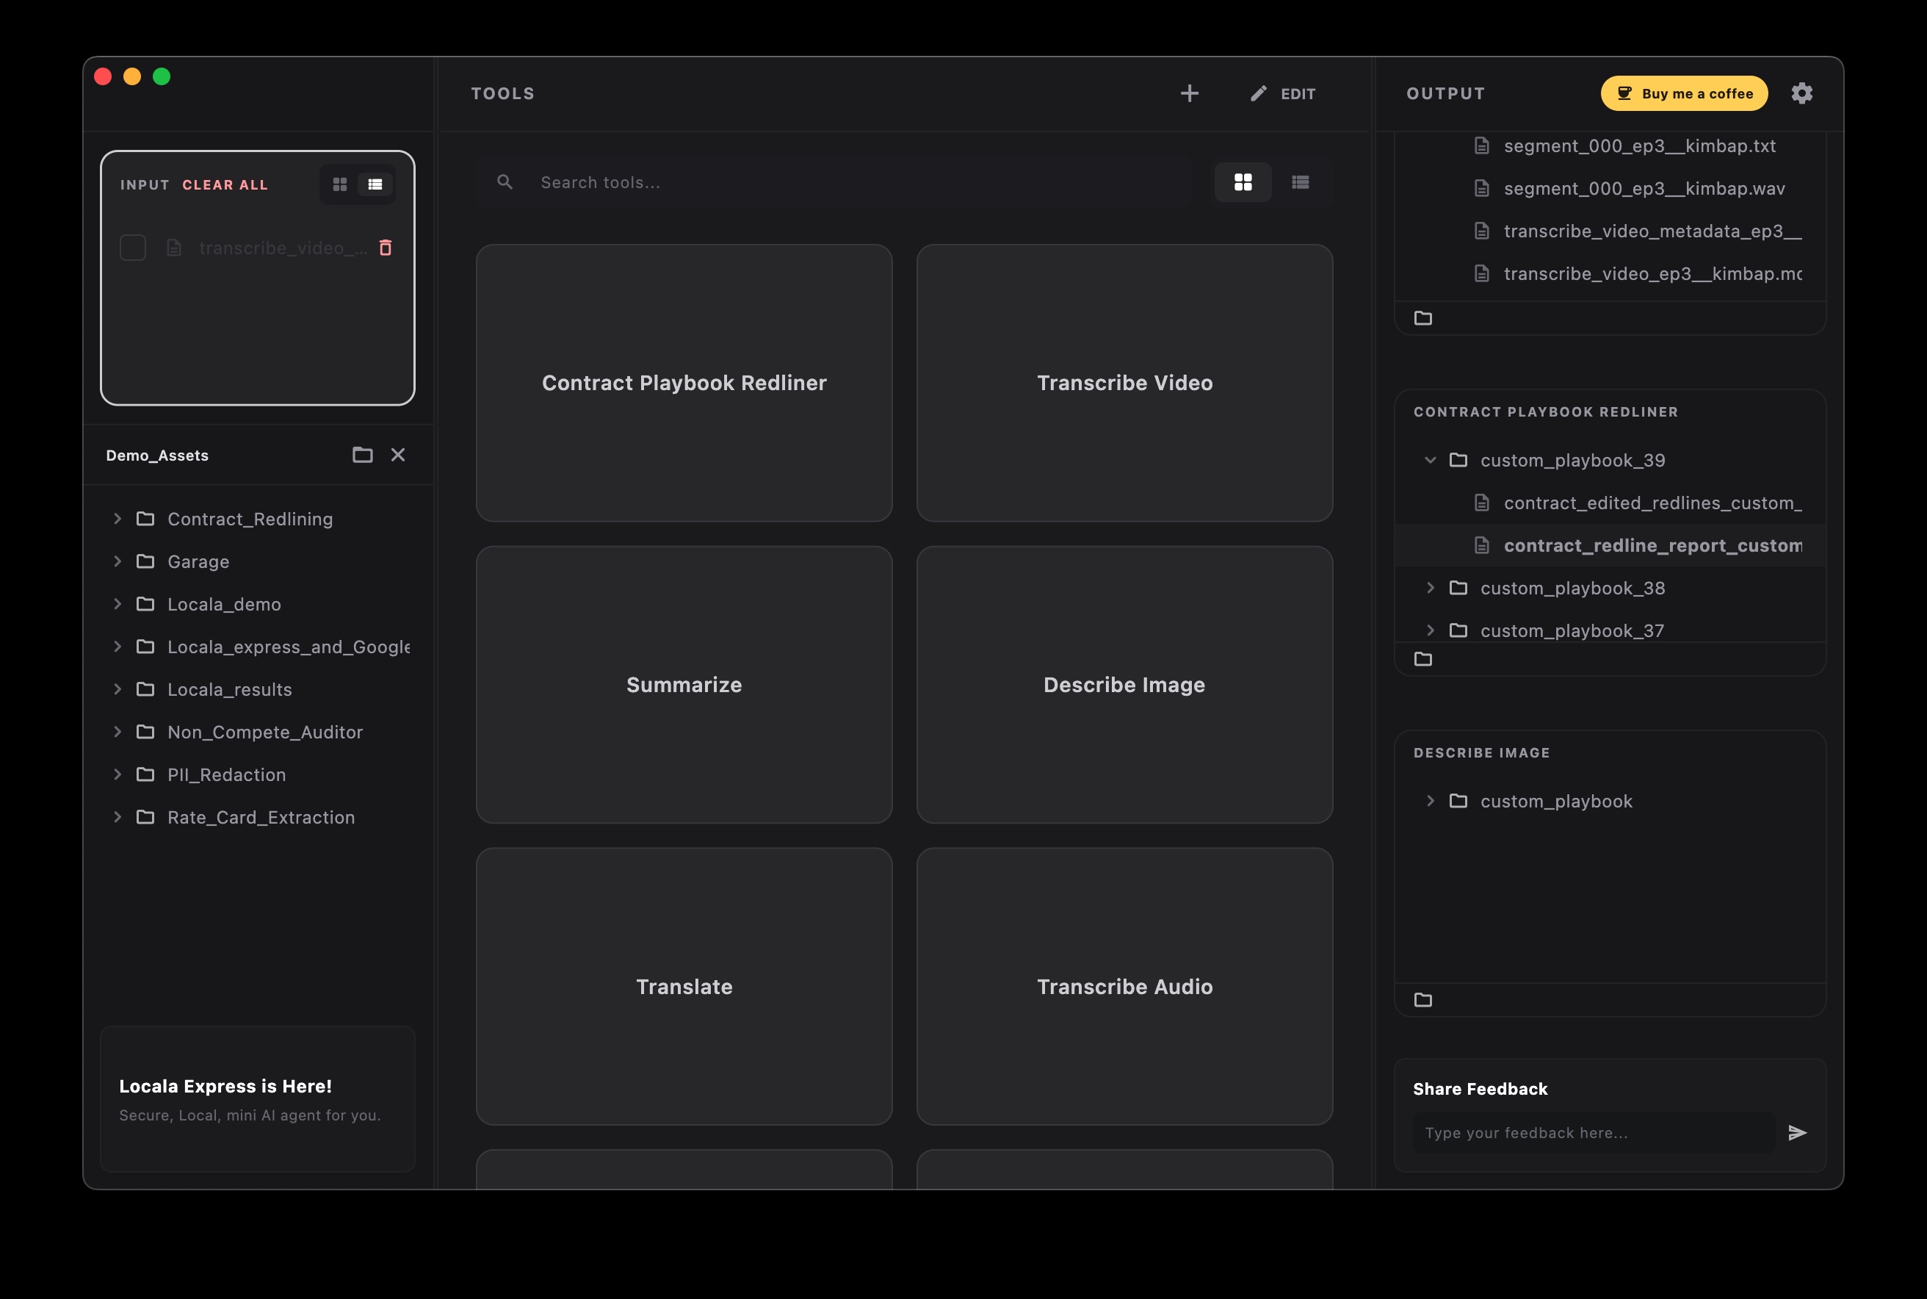Image resolution: width=1927 pixels, height=1299 pixels.
Task: Switch the input panel to grid view
Action: (339, 184)
